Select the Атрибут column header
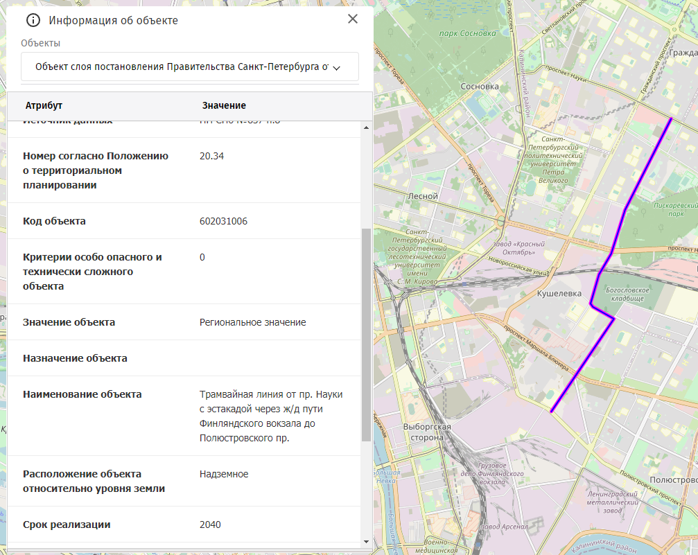Image resolution: width=698 pixels, height=555 pixels. (44, 105)
